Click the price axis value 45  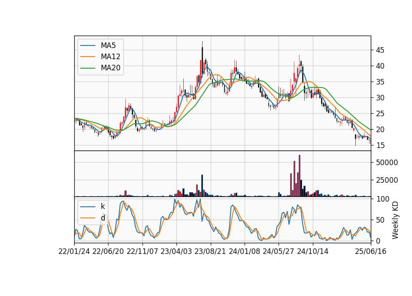coord(380,50)
